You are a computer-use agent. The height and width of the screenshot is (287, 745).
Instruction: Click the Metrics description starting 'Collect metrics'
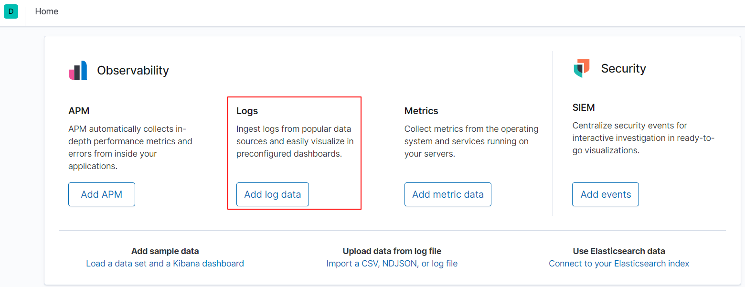[x=471, y=141]
